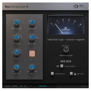Select preset slot A
91x91 pixels.
21,86
